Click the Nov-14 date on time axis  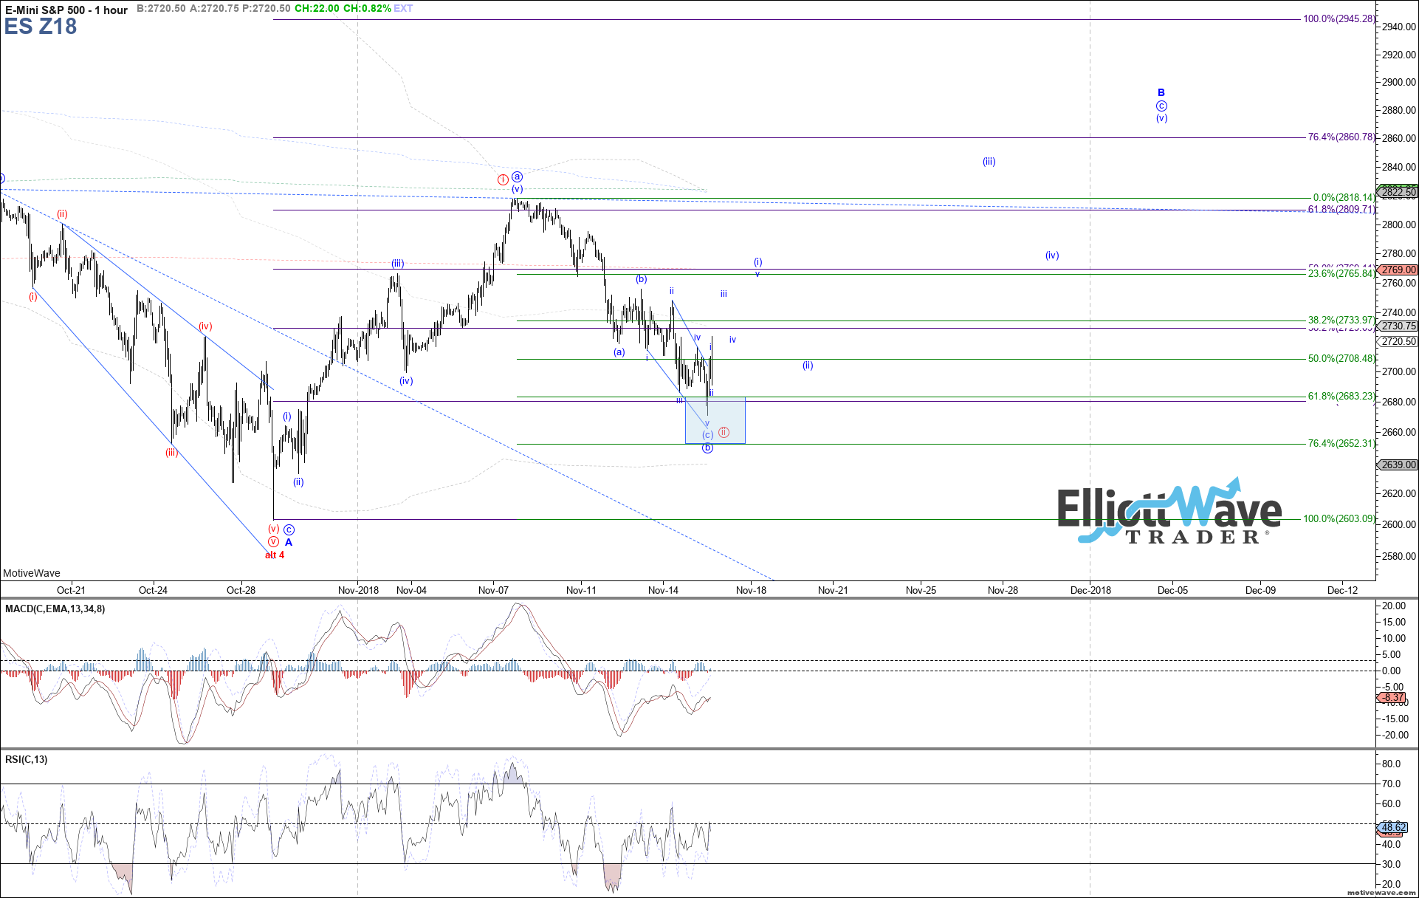[x=663, y=590]
